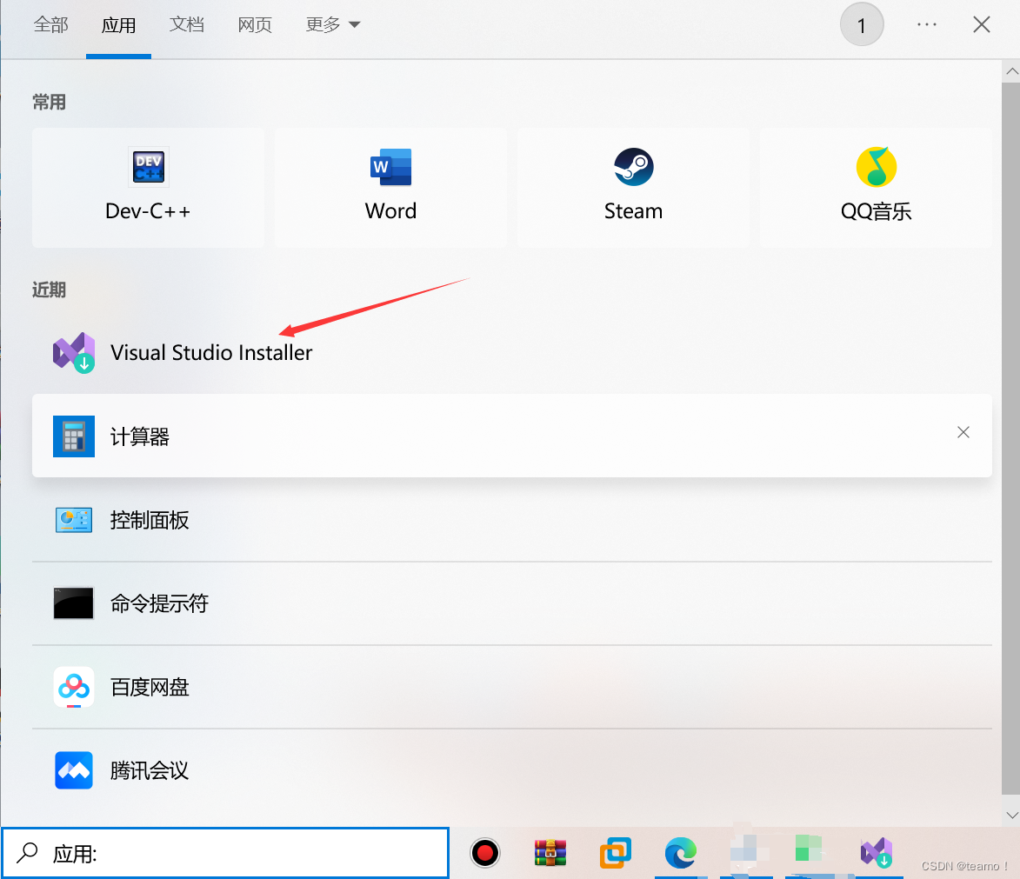This screenshot has height=879, width=1020.
Task: Click the 腾讯会议 meeting app icon
Action: (x=74, y=770)
